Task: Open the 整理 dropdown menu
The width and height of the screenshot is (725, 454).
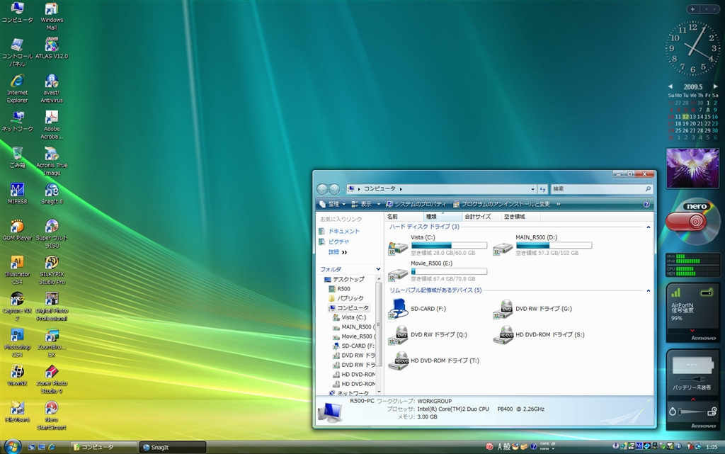Action: click(x=331, y=204)
